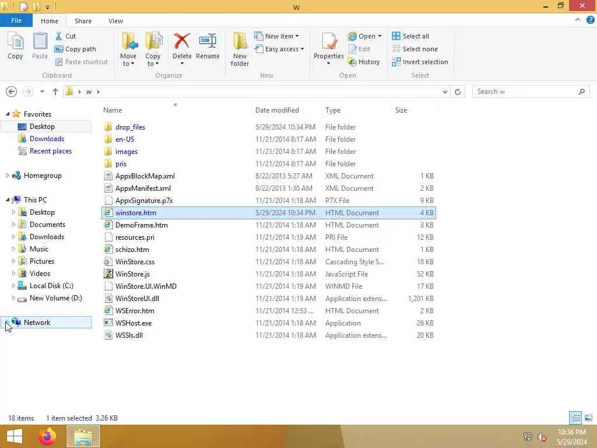
Task: Click Invert selection in the ribbon
Action: 420,62
